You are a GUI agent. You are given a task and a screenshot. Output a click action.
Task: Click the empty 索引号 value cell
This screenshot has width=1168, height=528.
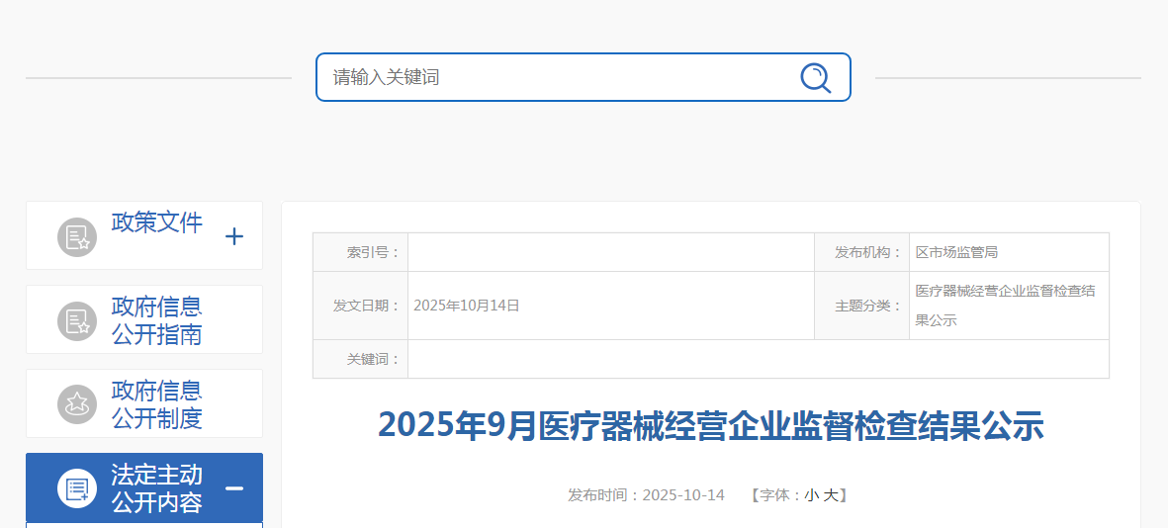point(610,252)
